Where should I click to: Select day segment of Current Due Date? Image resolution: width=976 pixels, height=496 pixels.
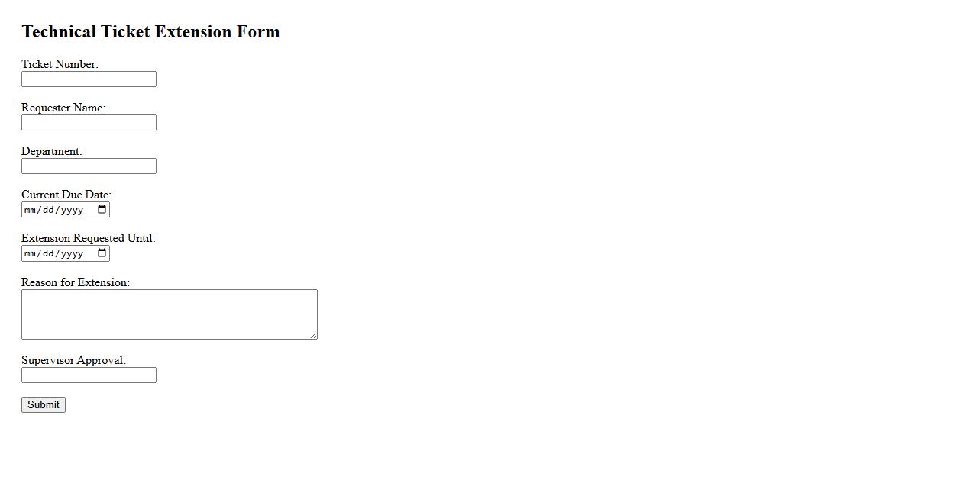pyautogui.click(x=47, y=210)
